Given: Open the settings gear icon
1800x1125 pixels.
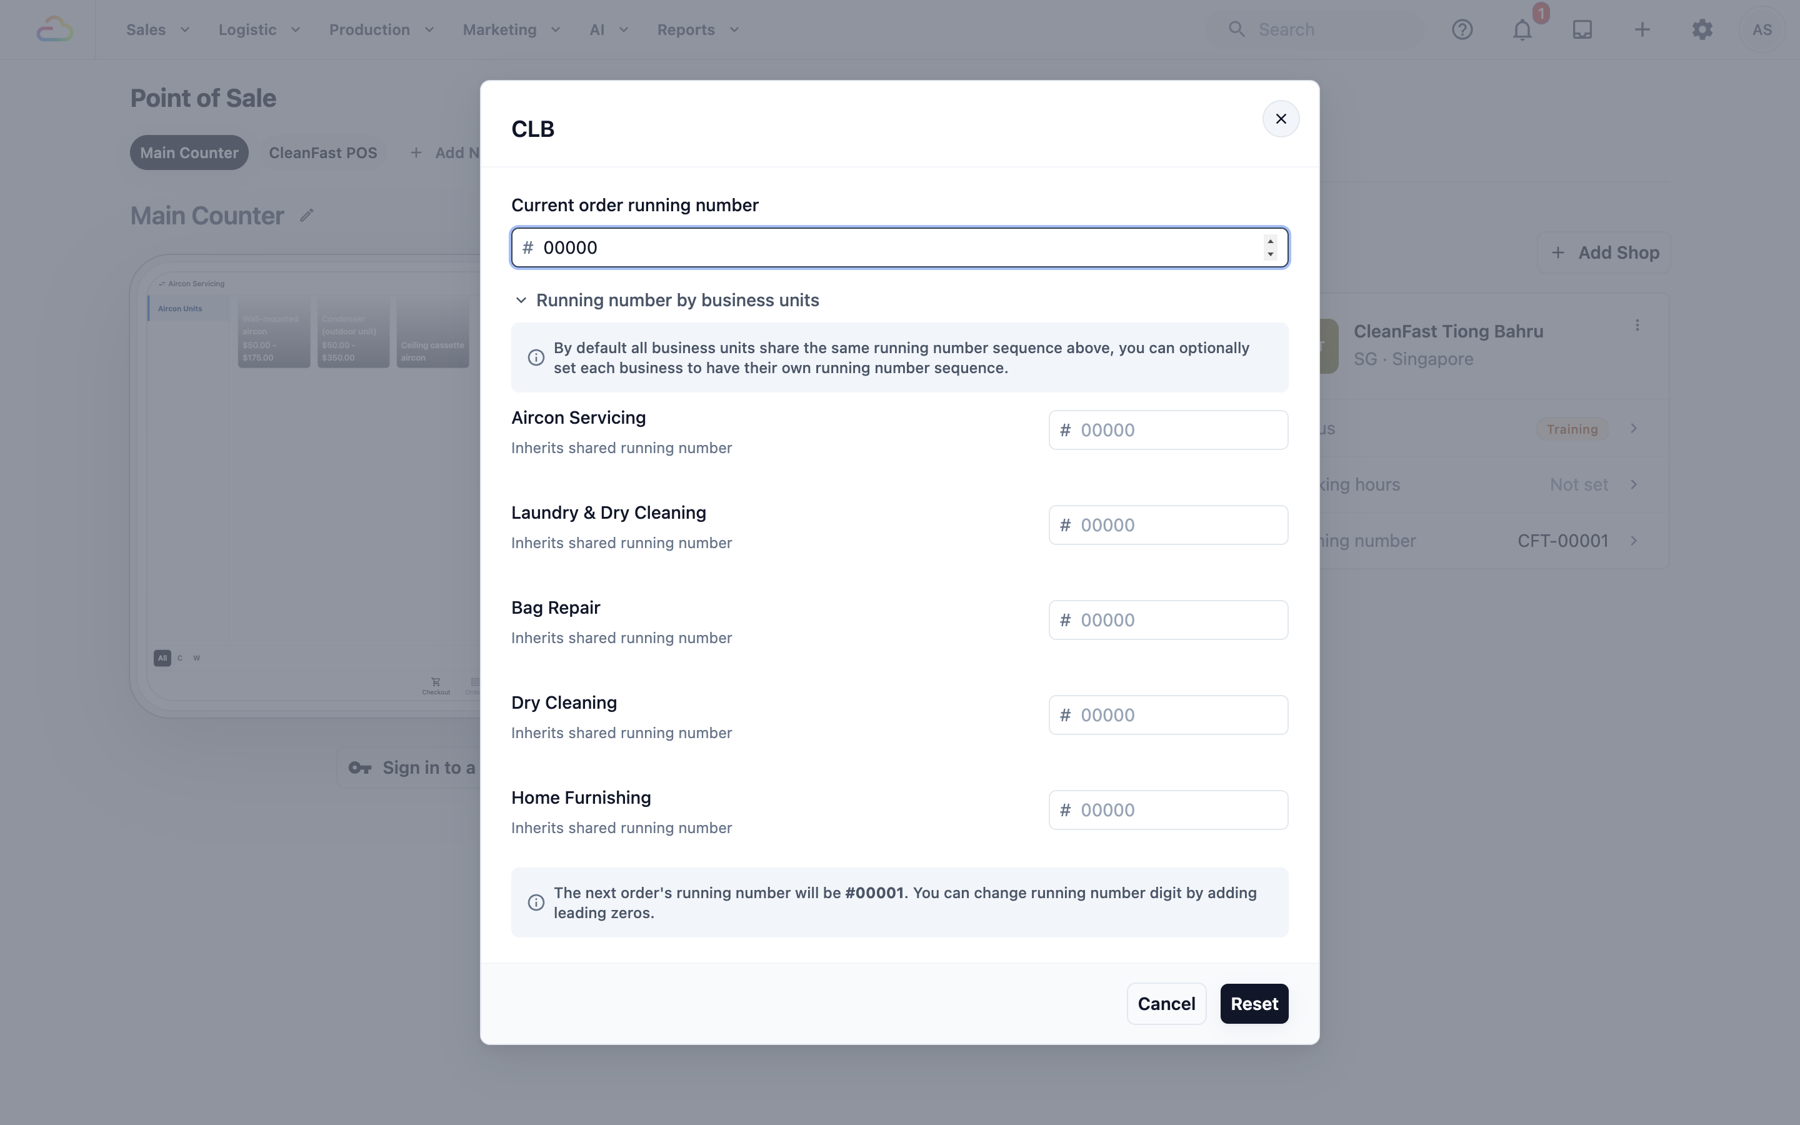Looking at the screenshot, I should click(x=1702, y=30).
